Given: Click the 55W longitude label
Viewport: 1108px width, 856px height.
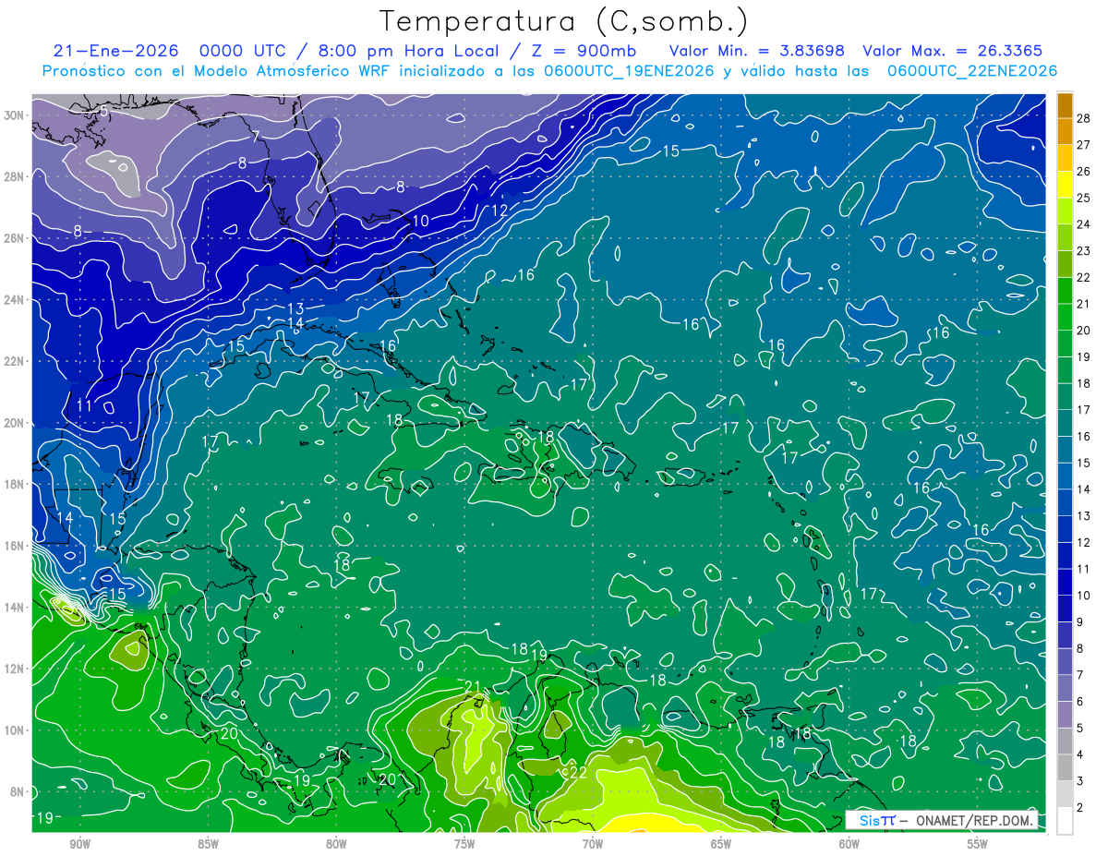Looking at the screenshot, I should coord(978,844).
